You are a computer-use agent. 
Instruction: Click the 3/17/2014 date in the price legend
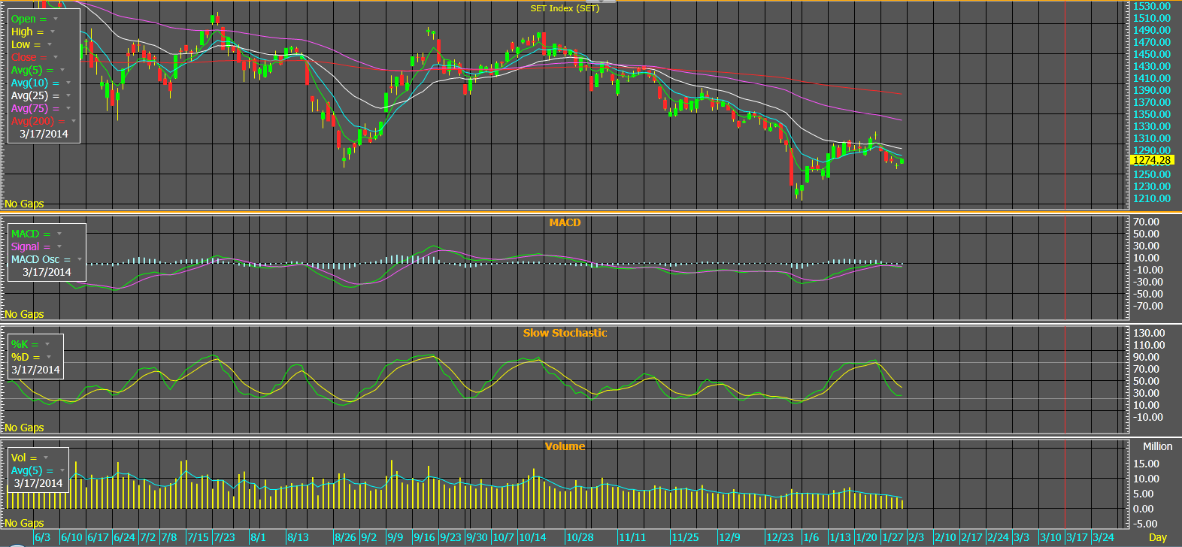pyautogui.click(x=44, y=134)
